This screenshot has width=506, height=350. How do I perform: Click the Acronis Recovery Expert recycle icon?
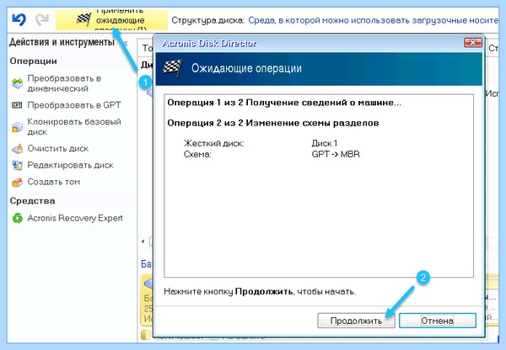[18, 218]
